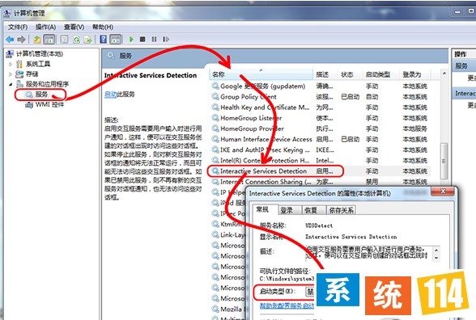476x320 pixels.
Task: Select the HomeGroup Listener service
Action: [321, 118]
